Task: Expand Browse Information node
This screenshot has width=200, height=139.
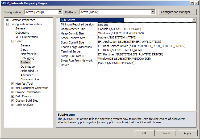Action: tap(12, 92)
